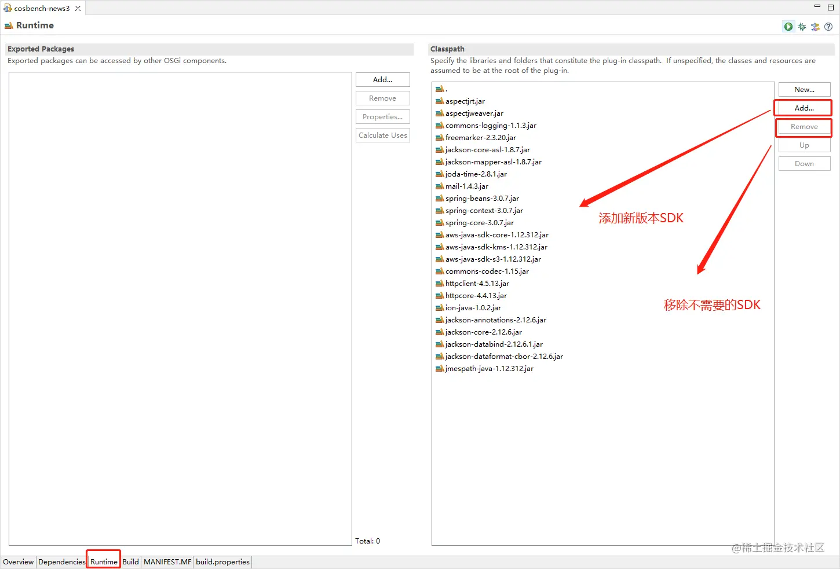
Task: Open the export deployable plug-in icon
Action: pyautogui.click(x=815, y=27)
